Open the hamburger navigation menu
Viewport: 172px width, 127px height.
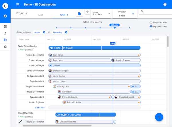[18, 4]
